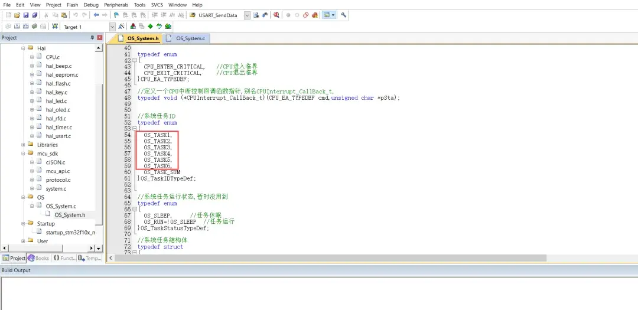Switch to Books panel tab
The width and height of the screenshot is (638, 310).
coord(38,259)
